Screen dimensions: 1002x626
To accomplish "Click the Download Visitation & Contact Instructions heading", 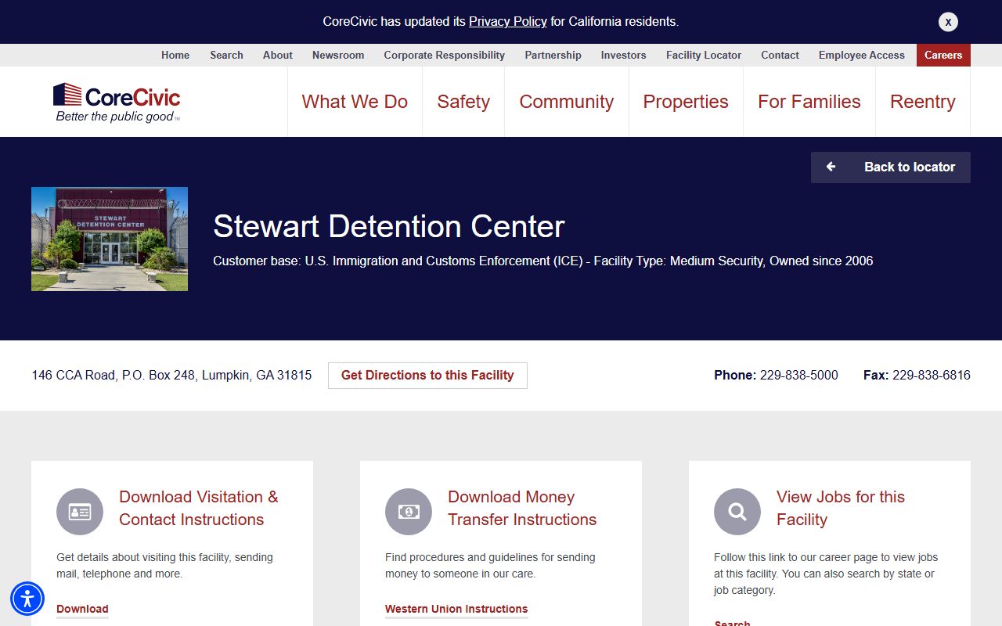I will (x=199, y=508).
